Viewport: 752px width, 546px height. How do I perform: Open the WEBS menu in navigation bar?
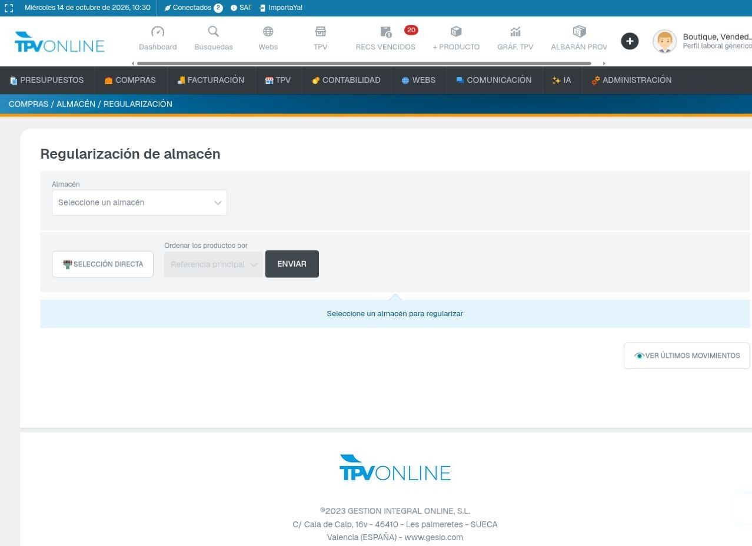click(x=419, y=80)
